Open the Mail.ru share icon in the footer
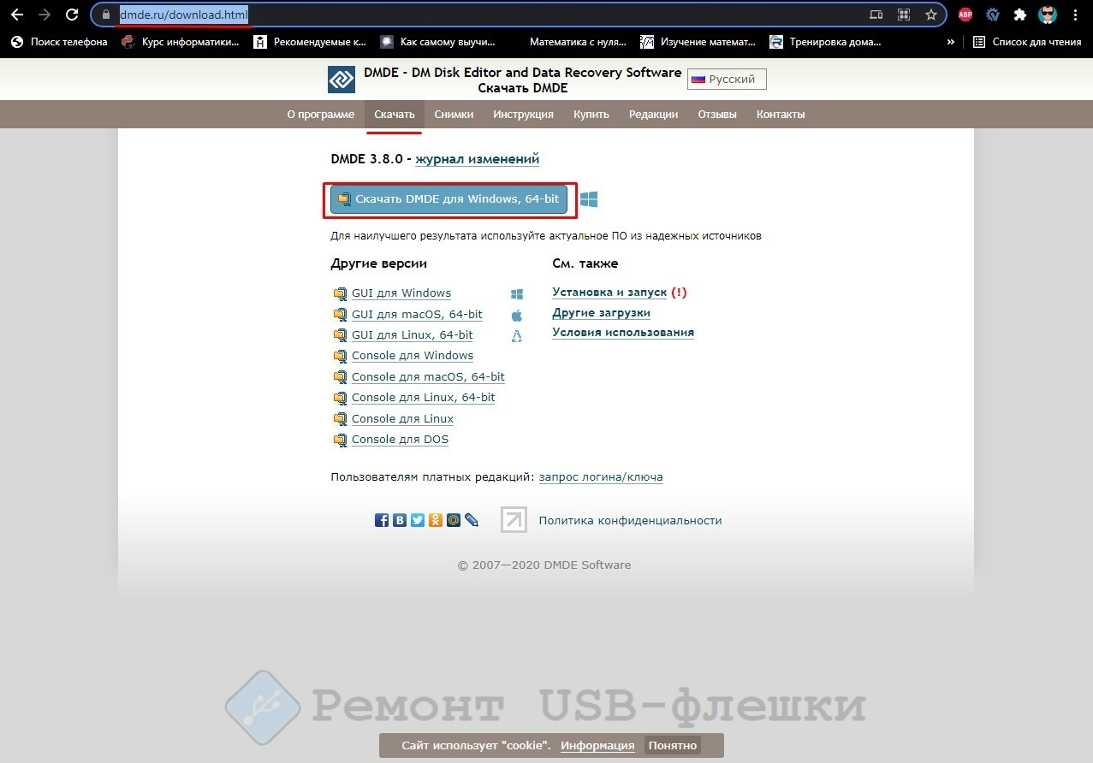 click(454, 519)
